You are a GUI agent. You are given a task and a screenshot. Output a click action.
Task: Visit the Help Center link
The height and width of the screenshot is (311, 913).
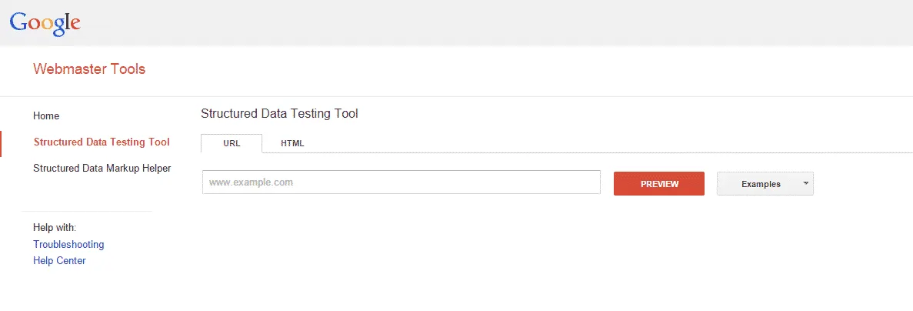click(59, 261)
